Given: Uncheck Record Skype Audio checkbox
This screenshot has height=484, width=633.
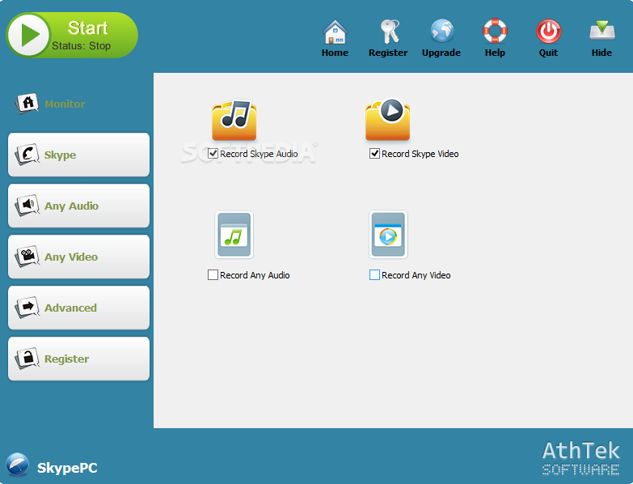Looking at the screenshot, I should coord(213,154).
